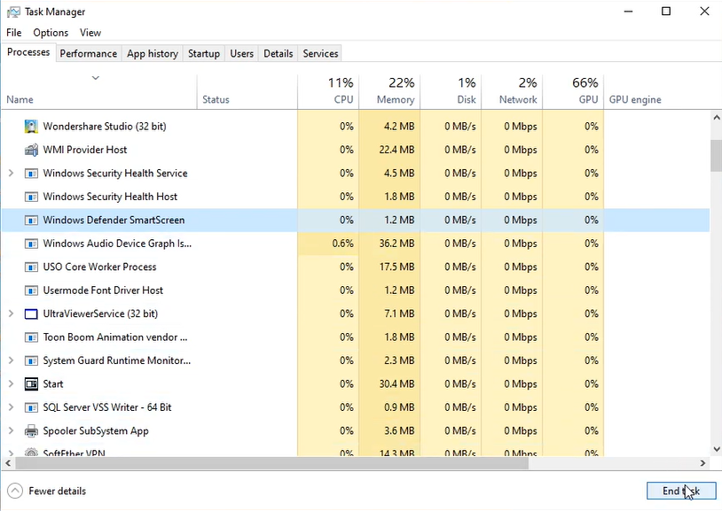
Task: Click the Windows Defender SmartScreen icon
Action: 32,220
